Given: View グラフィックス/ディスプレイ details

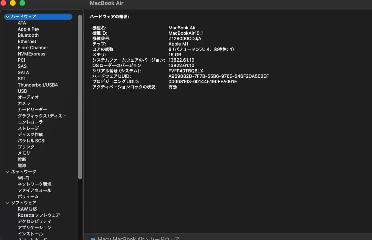Looking at the screenshot, I should pyautogui.click(x=41, y=116).
